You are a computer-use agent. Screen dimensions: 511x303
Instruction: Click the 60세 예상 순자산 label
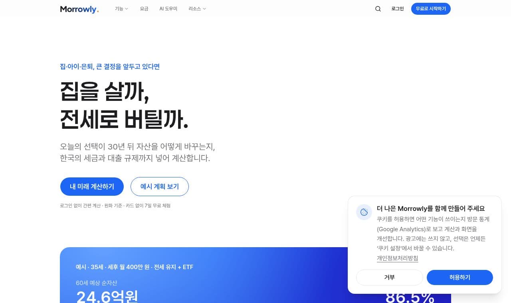pyautogui.click(x=97, y=283)
